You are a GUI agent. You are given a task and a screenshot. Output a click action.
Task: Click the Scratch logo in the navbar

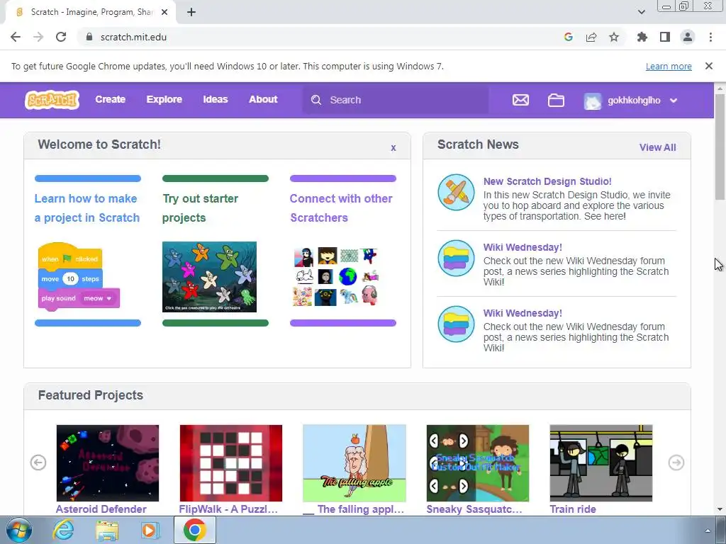[x=52, y=100]
